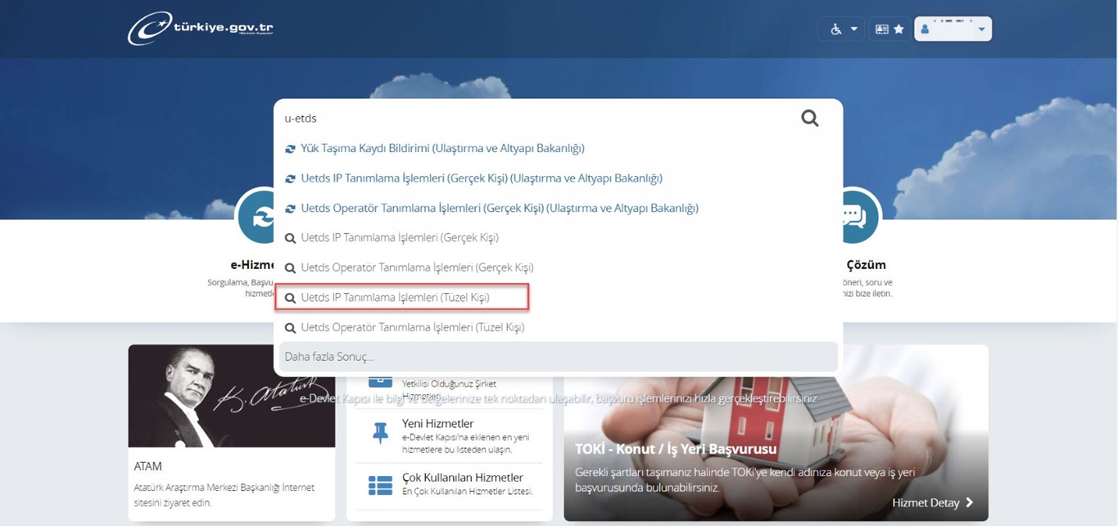Open the Atatürk portrait thumbnail
Screen dimensions: 1118x526
click(232, 396)
